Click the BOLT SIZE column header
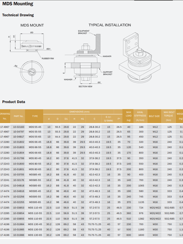The height and width of the screenshot is (244, 183). click(154, 116)
